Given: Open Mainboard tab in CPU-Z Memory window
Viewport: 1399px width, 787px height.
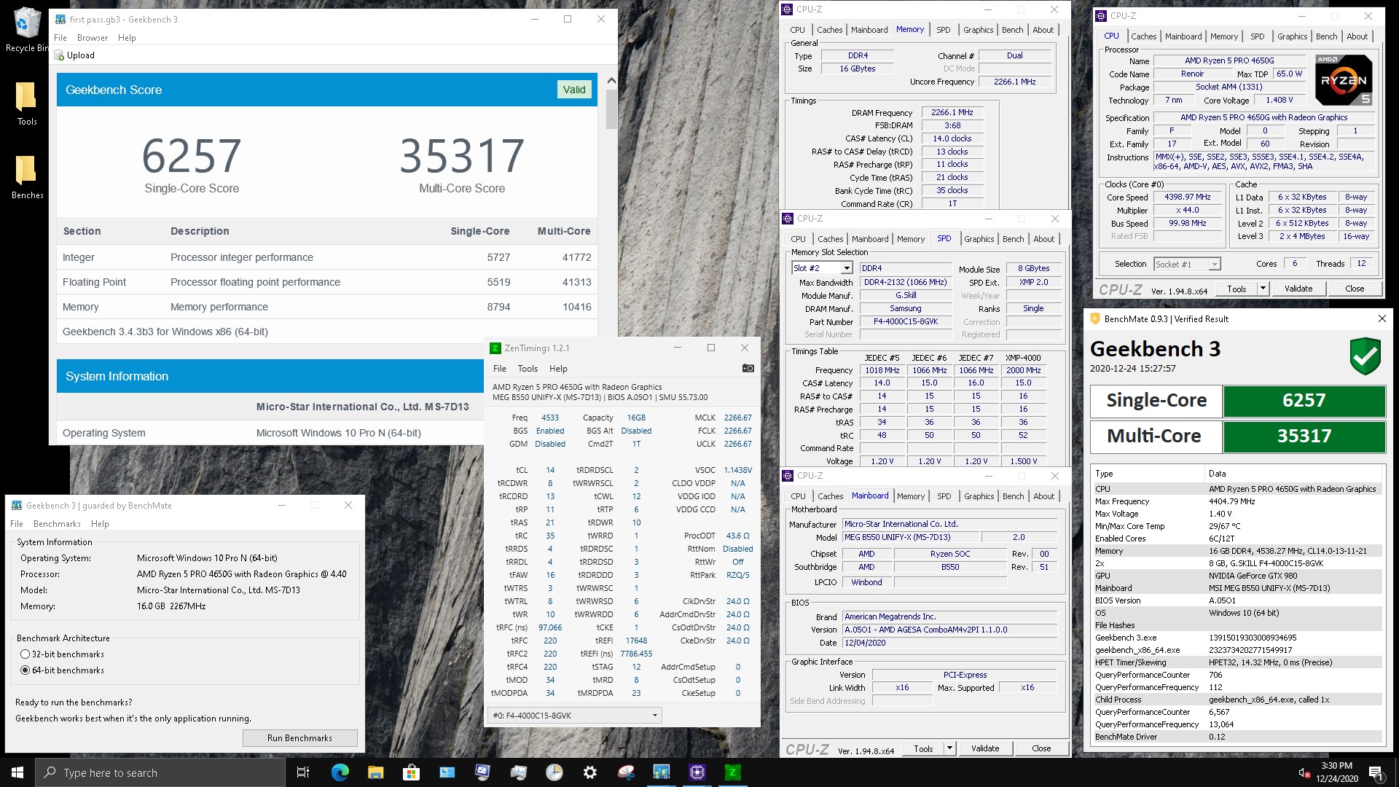Looking at the screenshot, I should (869, 30).
